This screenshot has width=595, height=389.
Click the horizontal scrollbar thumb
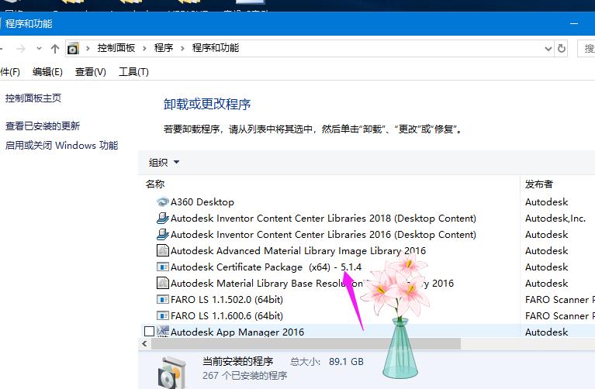306,344
